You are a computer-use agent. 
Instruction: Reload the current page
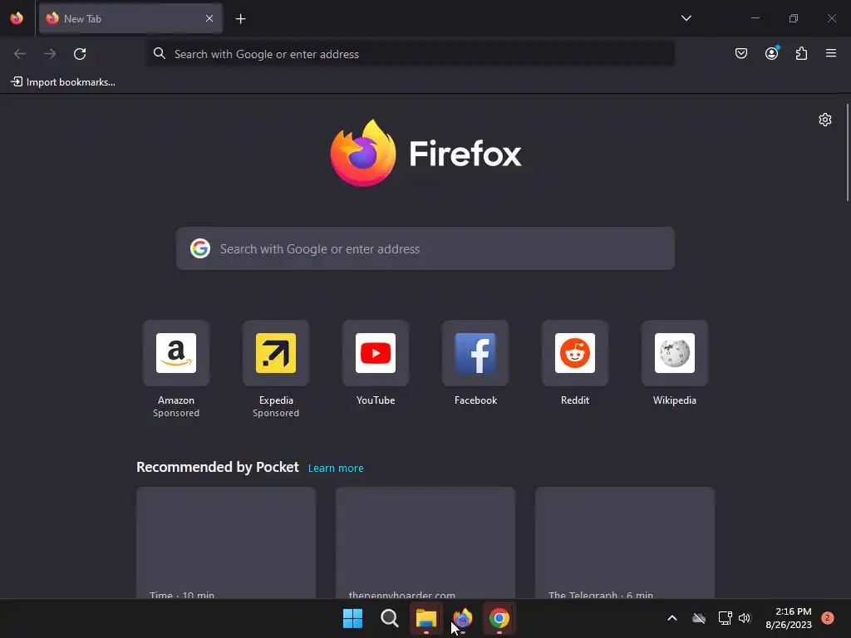click(x=80, y=54)
